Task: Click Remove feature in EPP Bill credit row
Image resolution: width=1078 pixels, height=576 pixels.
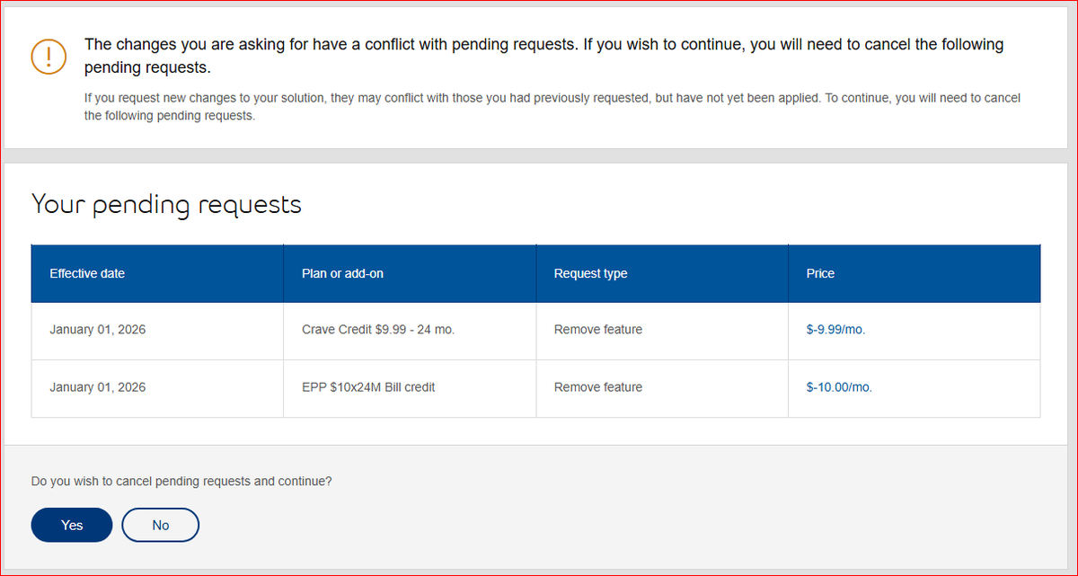Action: pos(598,387)
